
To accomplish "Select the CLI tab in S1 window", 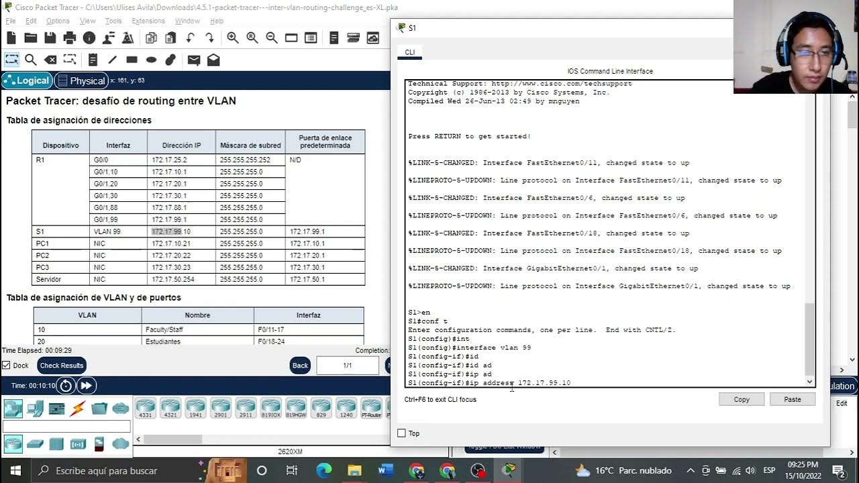I will [x=410, y=52].
